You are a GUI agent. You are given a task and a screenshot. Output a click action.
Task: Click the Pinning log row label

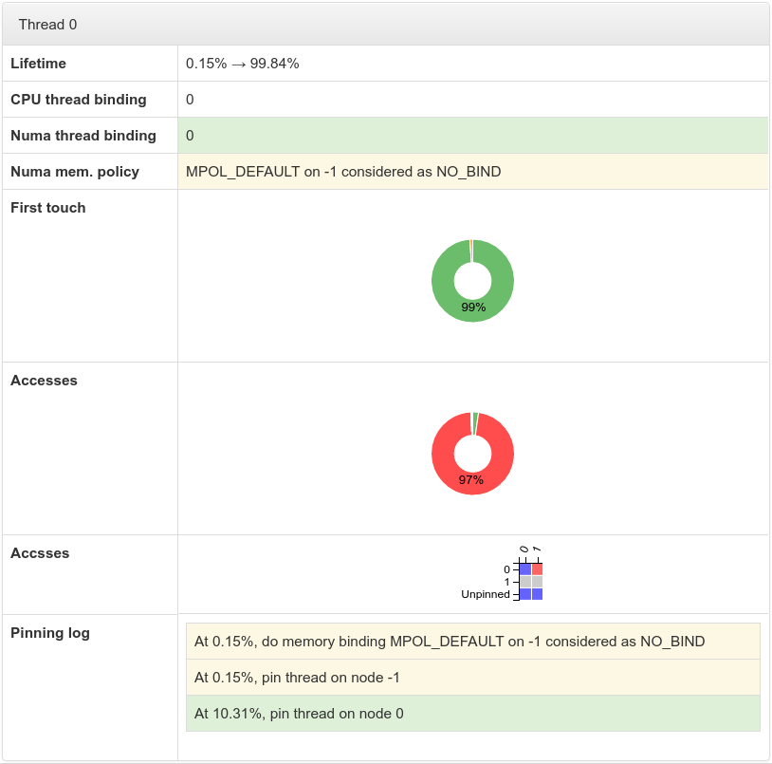pos(50,633)
